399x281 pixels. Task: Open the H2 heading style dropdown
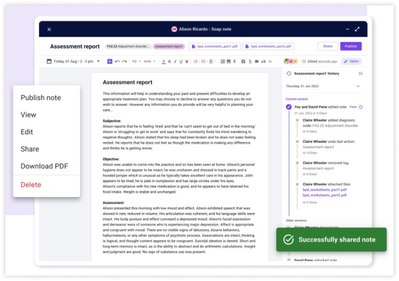point(136,61)
